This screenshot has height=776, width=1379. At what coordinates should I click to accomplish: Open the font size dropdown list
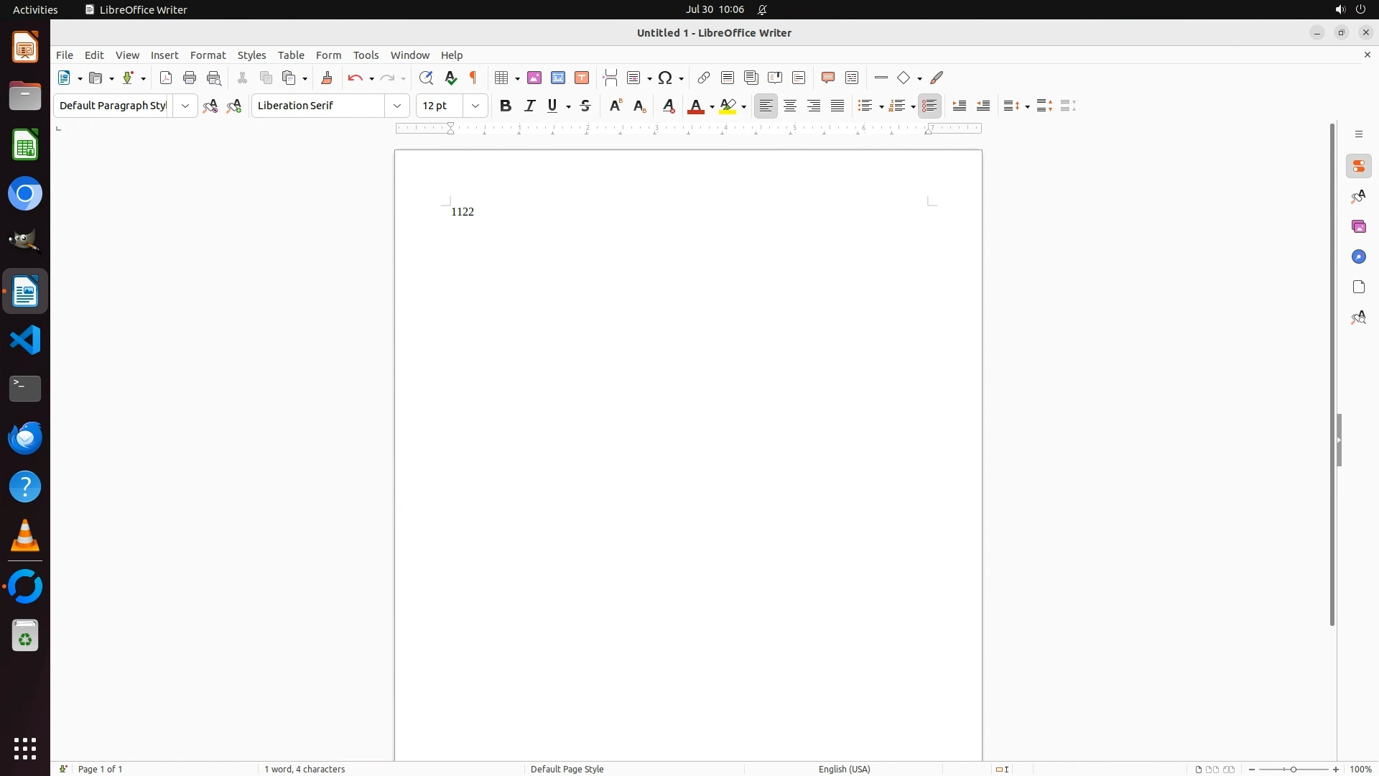[475, 106]
